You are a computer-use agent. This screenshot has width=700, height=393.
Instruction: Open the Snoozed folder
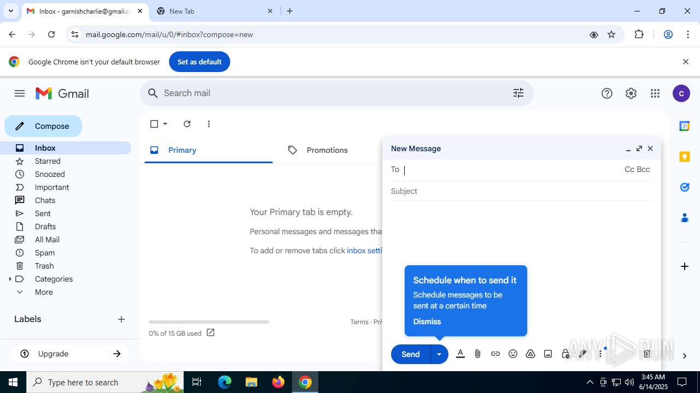pyautogui.click(x=50, y=174)
